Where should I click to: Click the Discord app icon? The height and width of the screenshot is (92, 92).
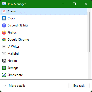(x=4, y=25)
